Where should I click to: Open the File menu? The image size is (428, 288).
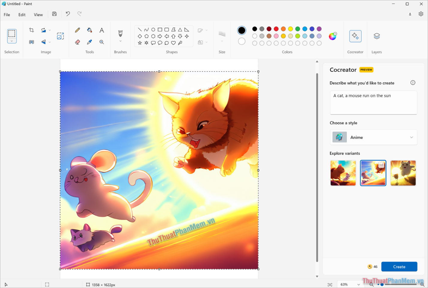point(7,14)
